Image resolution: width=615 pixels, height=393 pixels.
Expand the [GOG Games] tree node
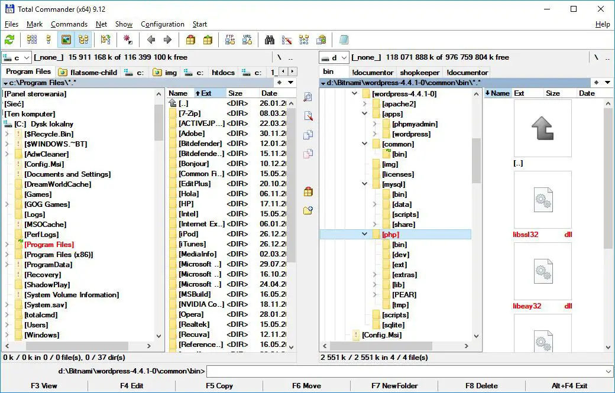pyautogui.click(x=7, y=204)
